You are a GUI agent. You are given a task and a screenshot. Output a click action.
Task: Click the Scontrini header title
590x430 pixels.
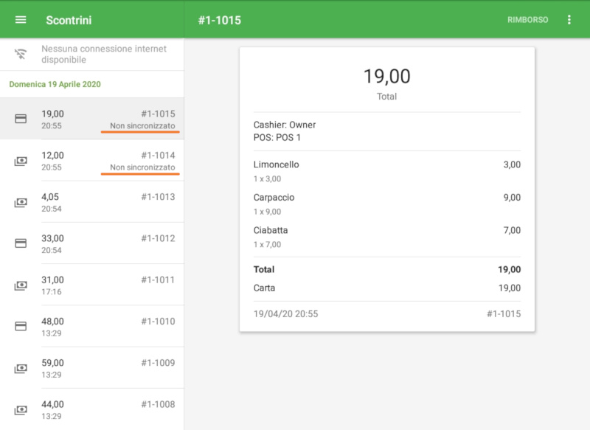(69, 20)
